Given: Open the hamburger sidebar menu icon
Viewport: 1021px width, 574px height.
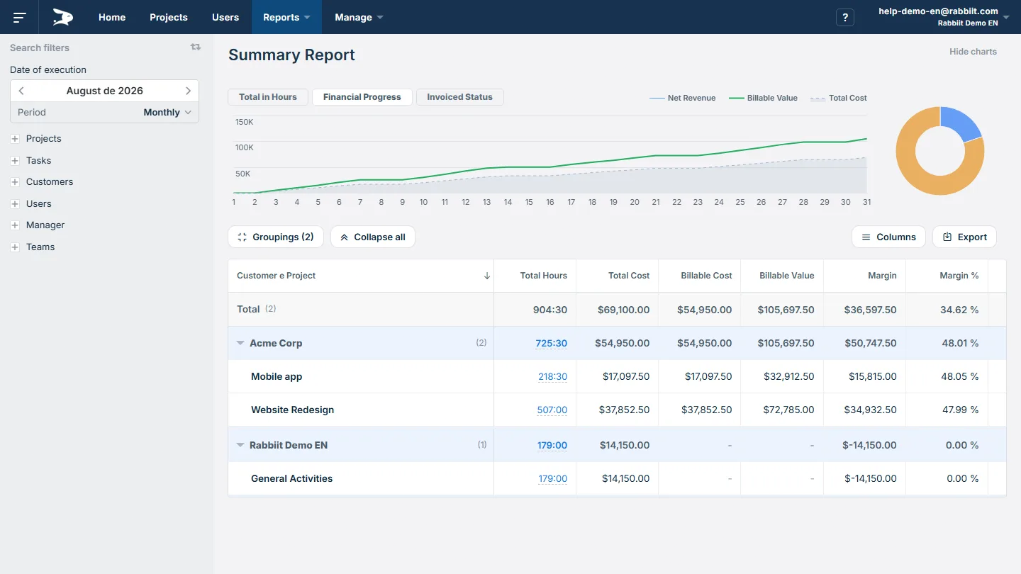Looking at the screenshot, I should (19, 17).
